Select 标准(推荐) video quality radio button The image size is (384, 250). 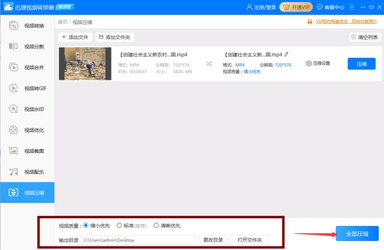click(119, 225)
